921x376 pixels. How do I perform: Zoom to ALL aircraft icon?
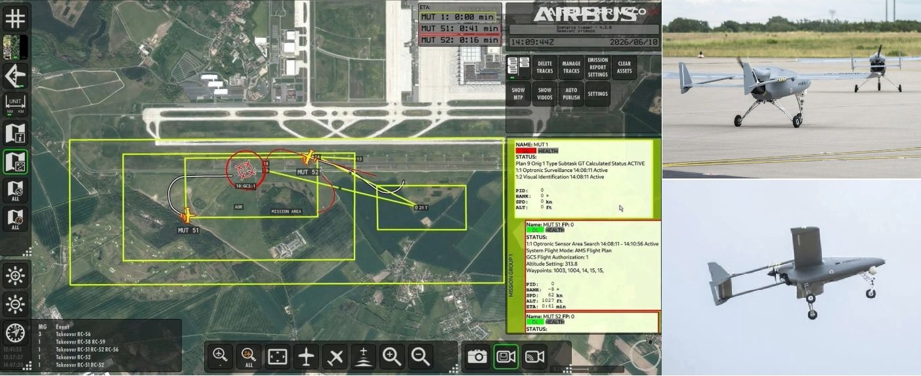point(249,357)
